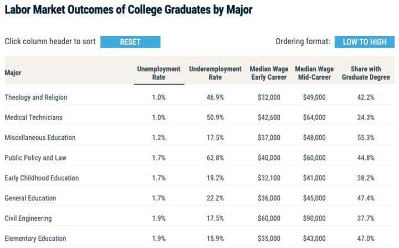Click the $42,600 early career wage cell
Screen dimensions: 399x248
[269, 117]
